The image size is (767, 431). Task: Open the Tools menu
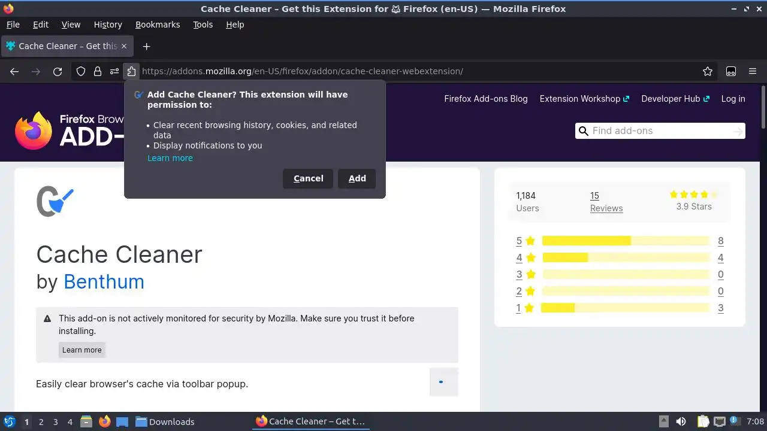coord(203,25)
